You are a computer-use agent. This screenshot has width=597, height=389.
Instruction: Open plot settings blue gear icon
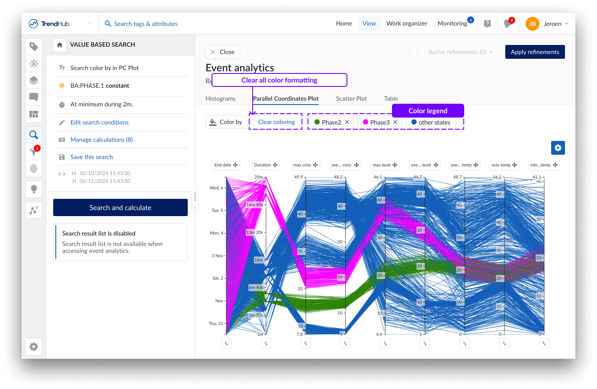(x=558, y=148)
